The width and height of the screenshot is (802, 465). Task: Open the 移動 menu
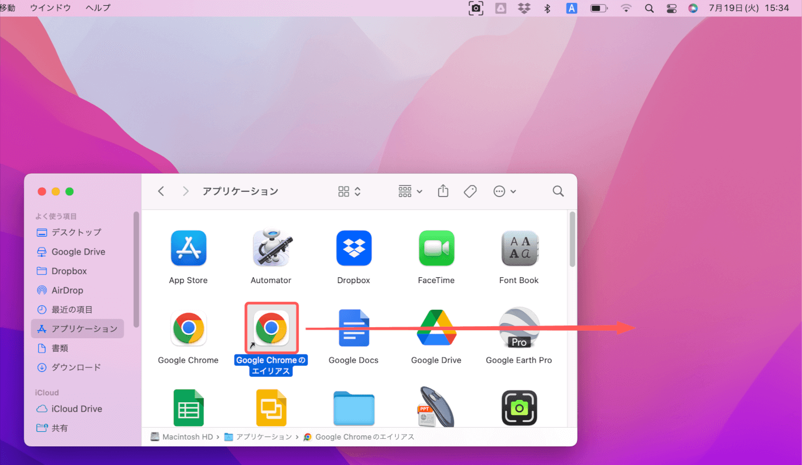tap(7, 8)
